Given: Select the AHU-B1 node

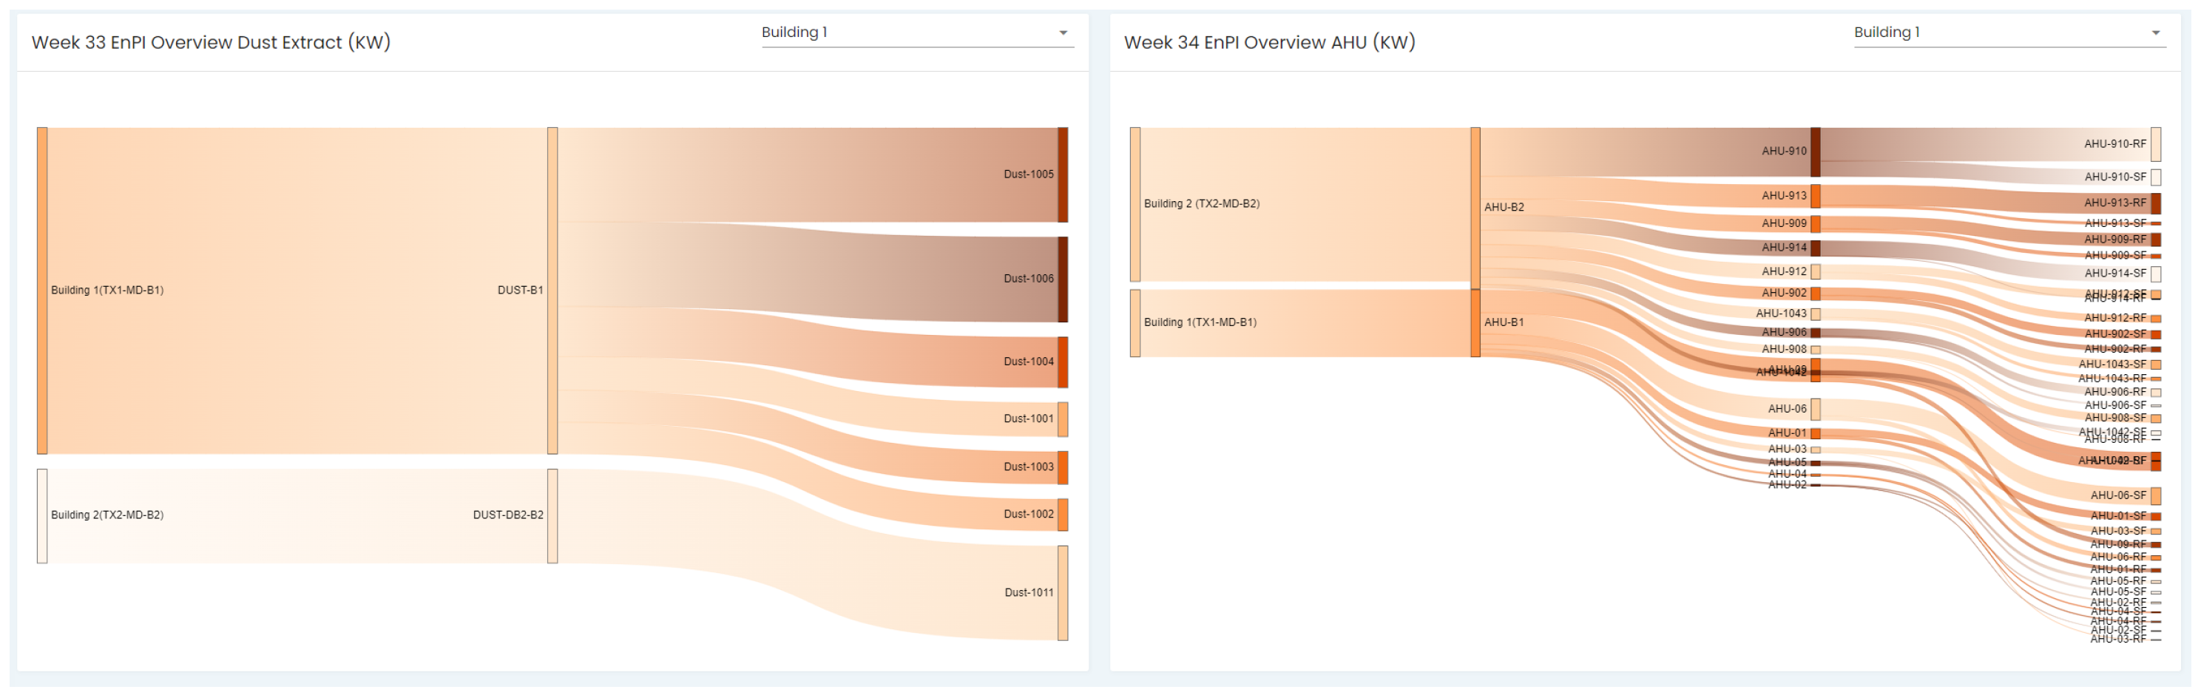Looking at the screenshot, I should 1475,323.
